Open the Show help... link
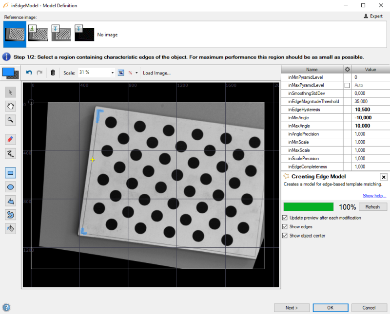 coord(374,196)
